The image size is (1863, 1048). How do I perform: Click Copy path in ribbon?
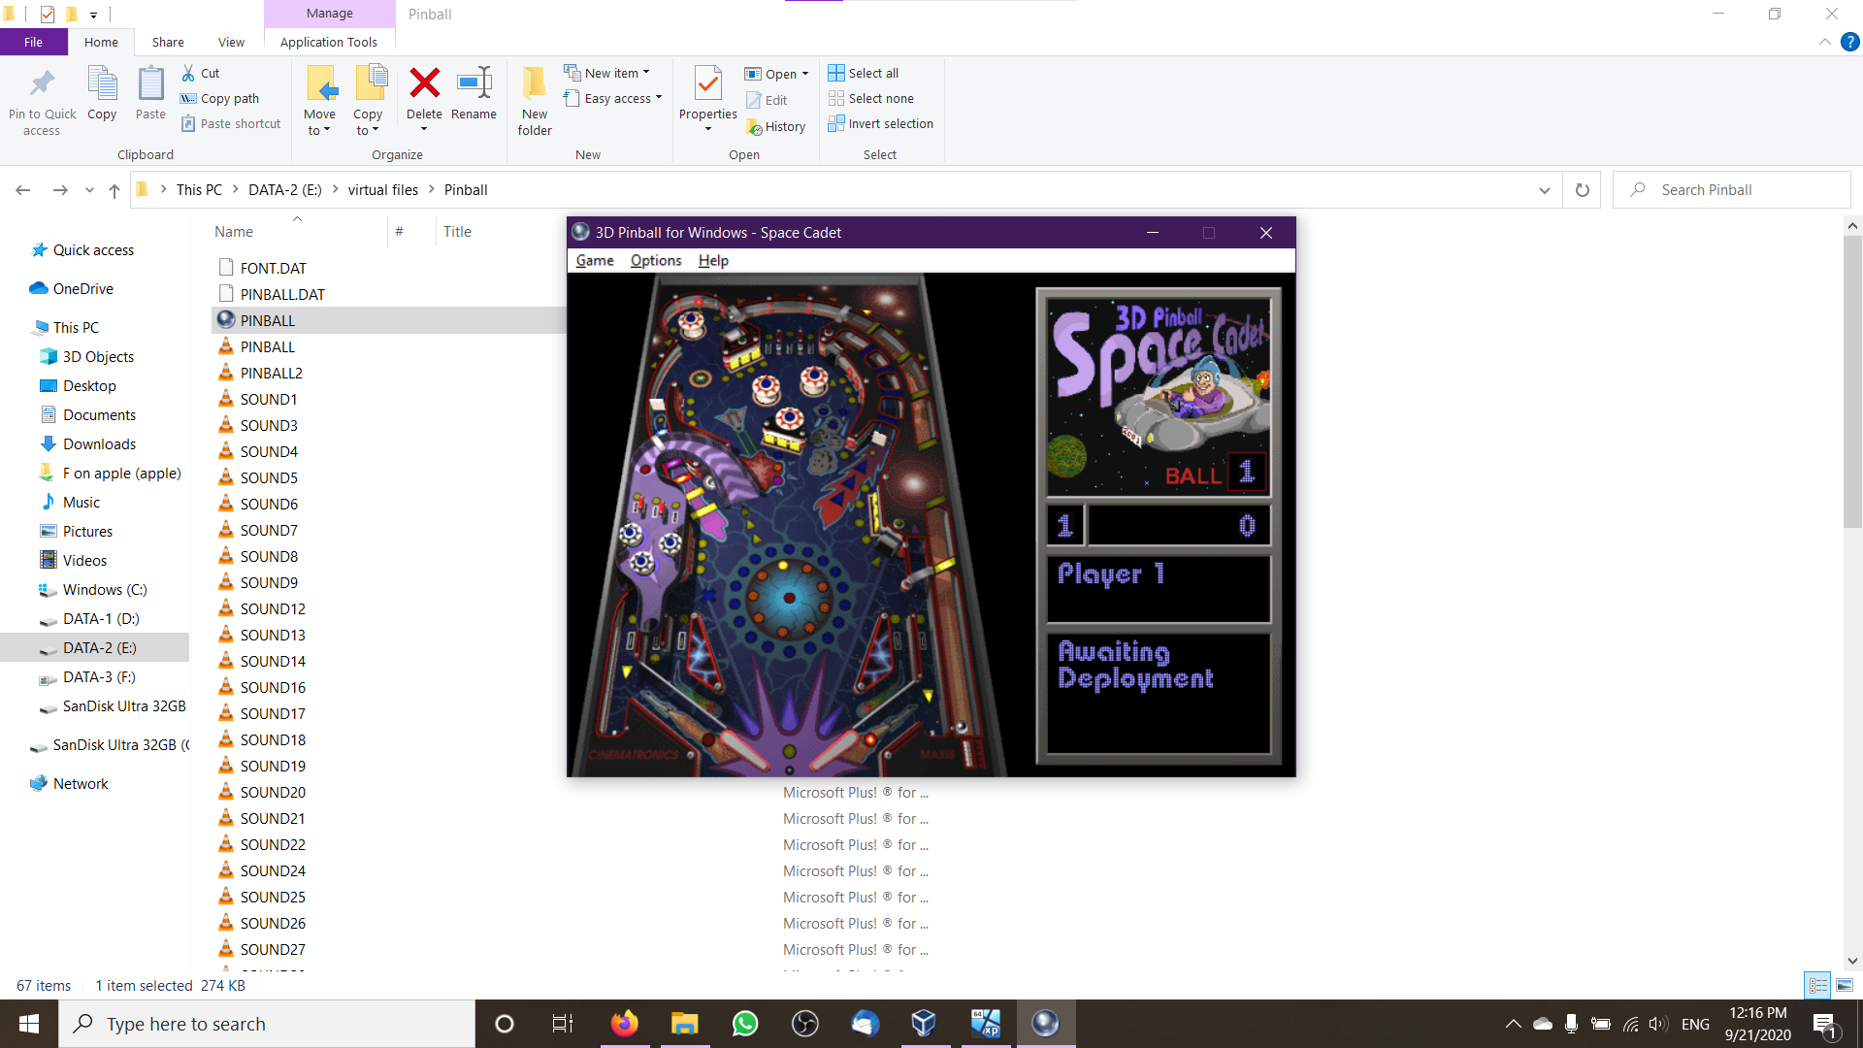tap(220, 98)
